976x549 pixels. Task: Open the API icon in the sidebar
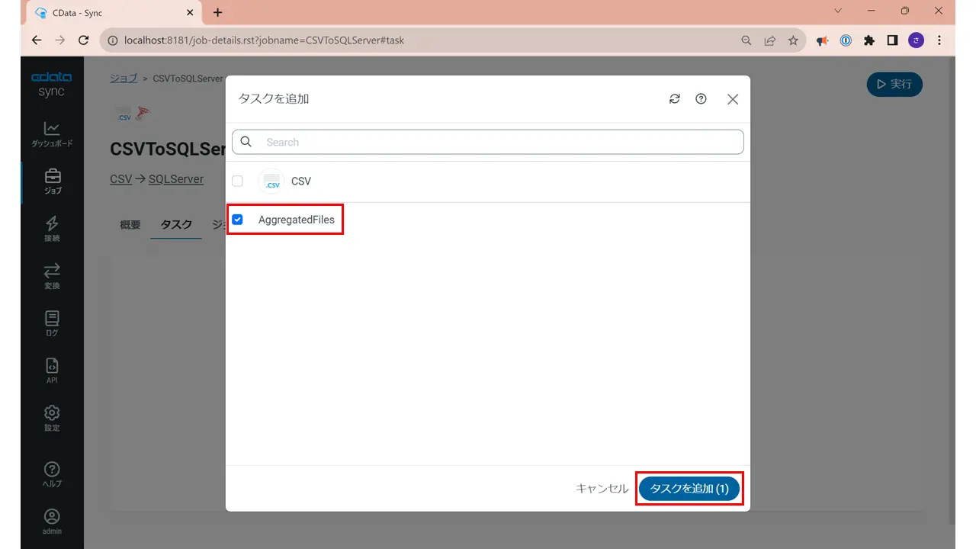(x=52, y=365)
